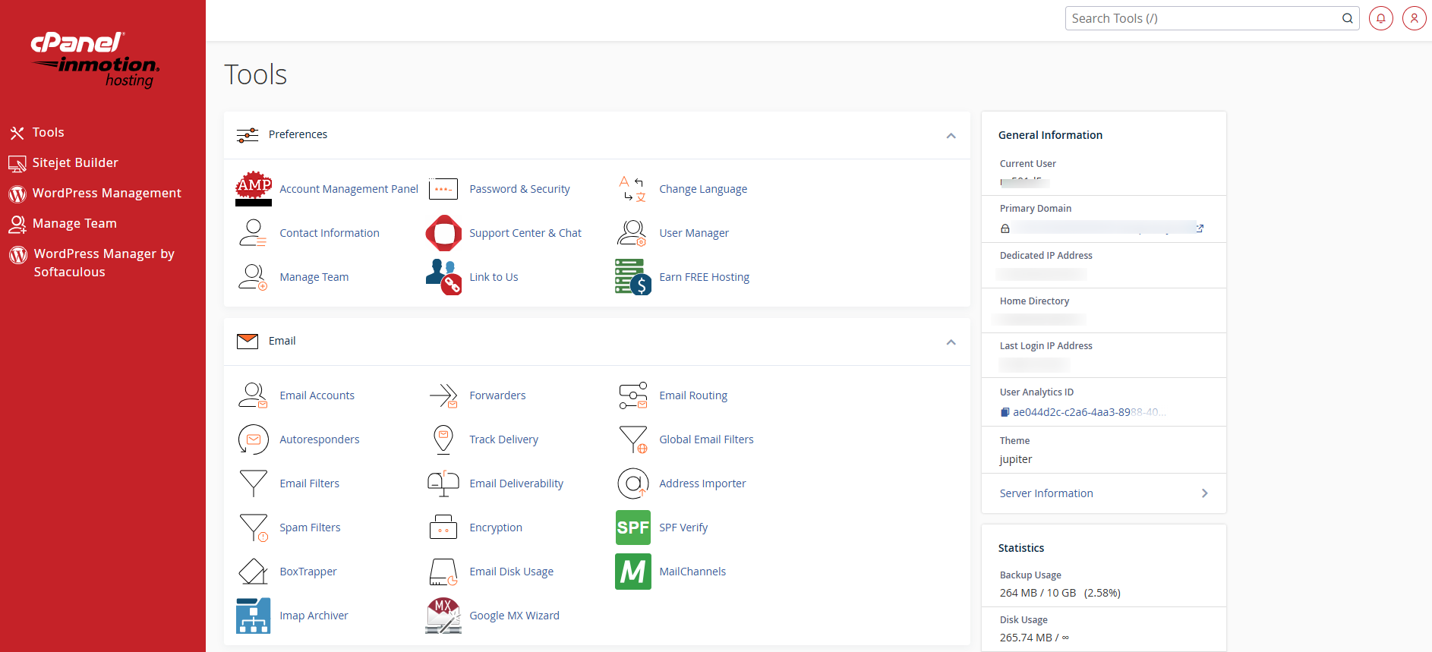Image resolution: width=1432 pixels, height=652 pixels.
Task: Open the SPF Verify link
Action: click(x=683, y=528)
